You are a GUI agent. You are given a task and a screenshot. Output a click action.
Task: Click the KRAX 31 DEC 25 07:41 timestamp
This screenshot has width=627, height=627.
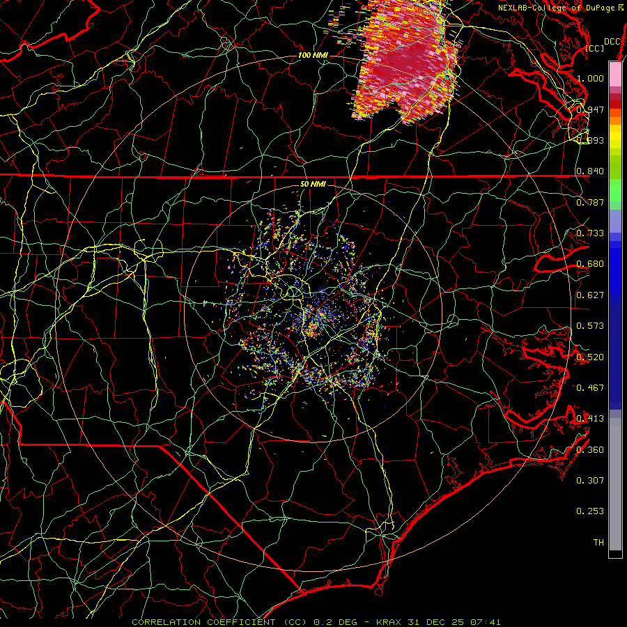coord(438,622)
